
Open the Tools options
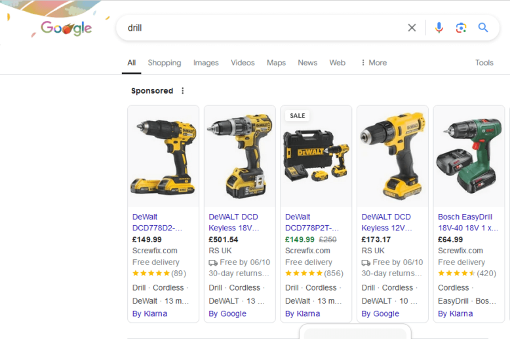coord(484,63)
